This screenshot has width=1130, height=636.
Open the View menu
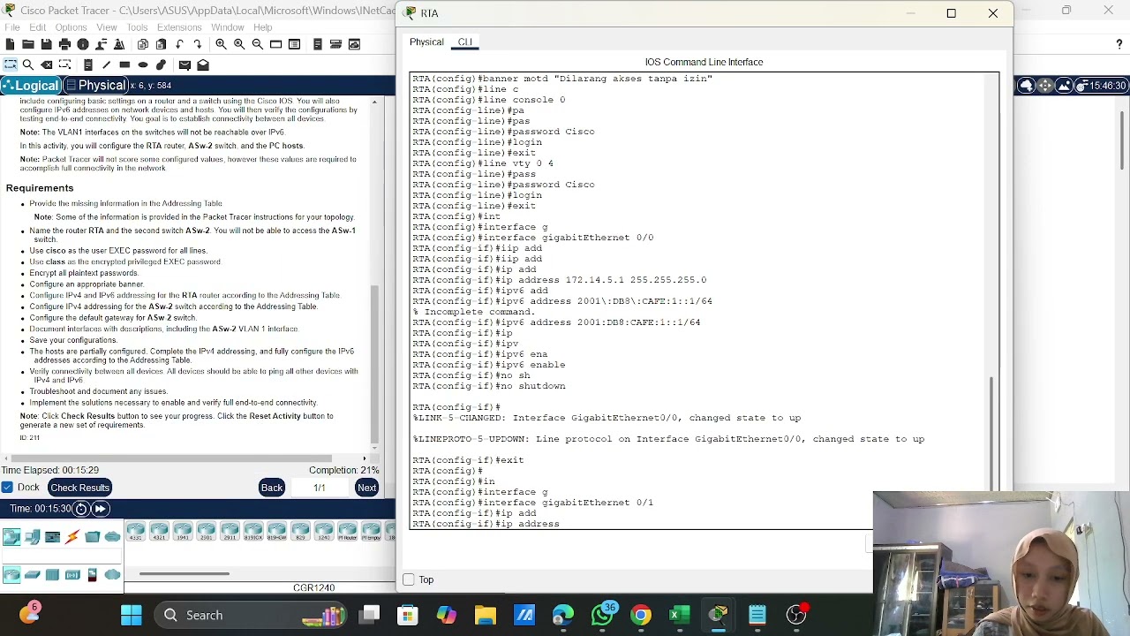tap(106, 27)
